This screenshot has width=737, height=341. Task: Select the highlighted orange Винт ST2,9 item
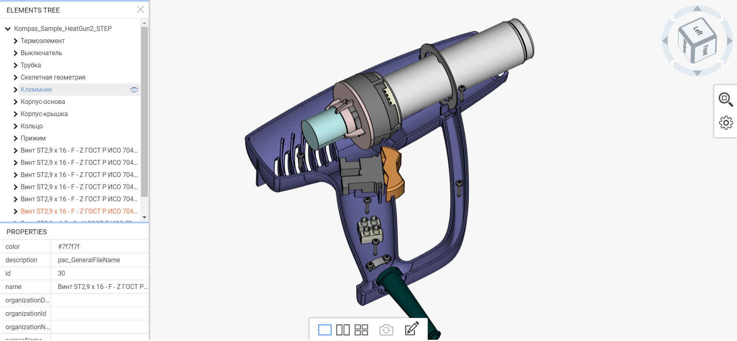click(79, 212)
